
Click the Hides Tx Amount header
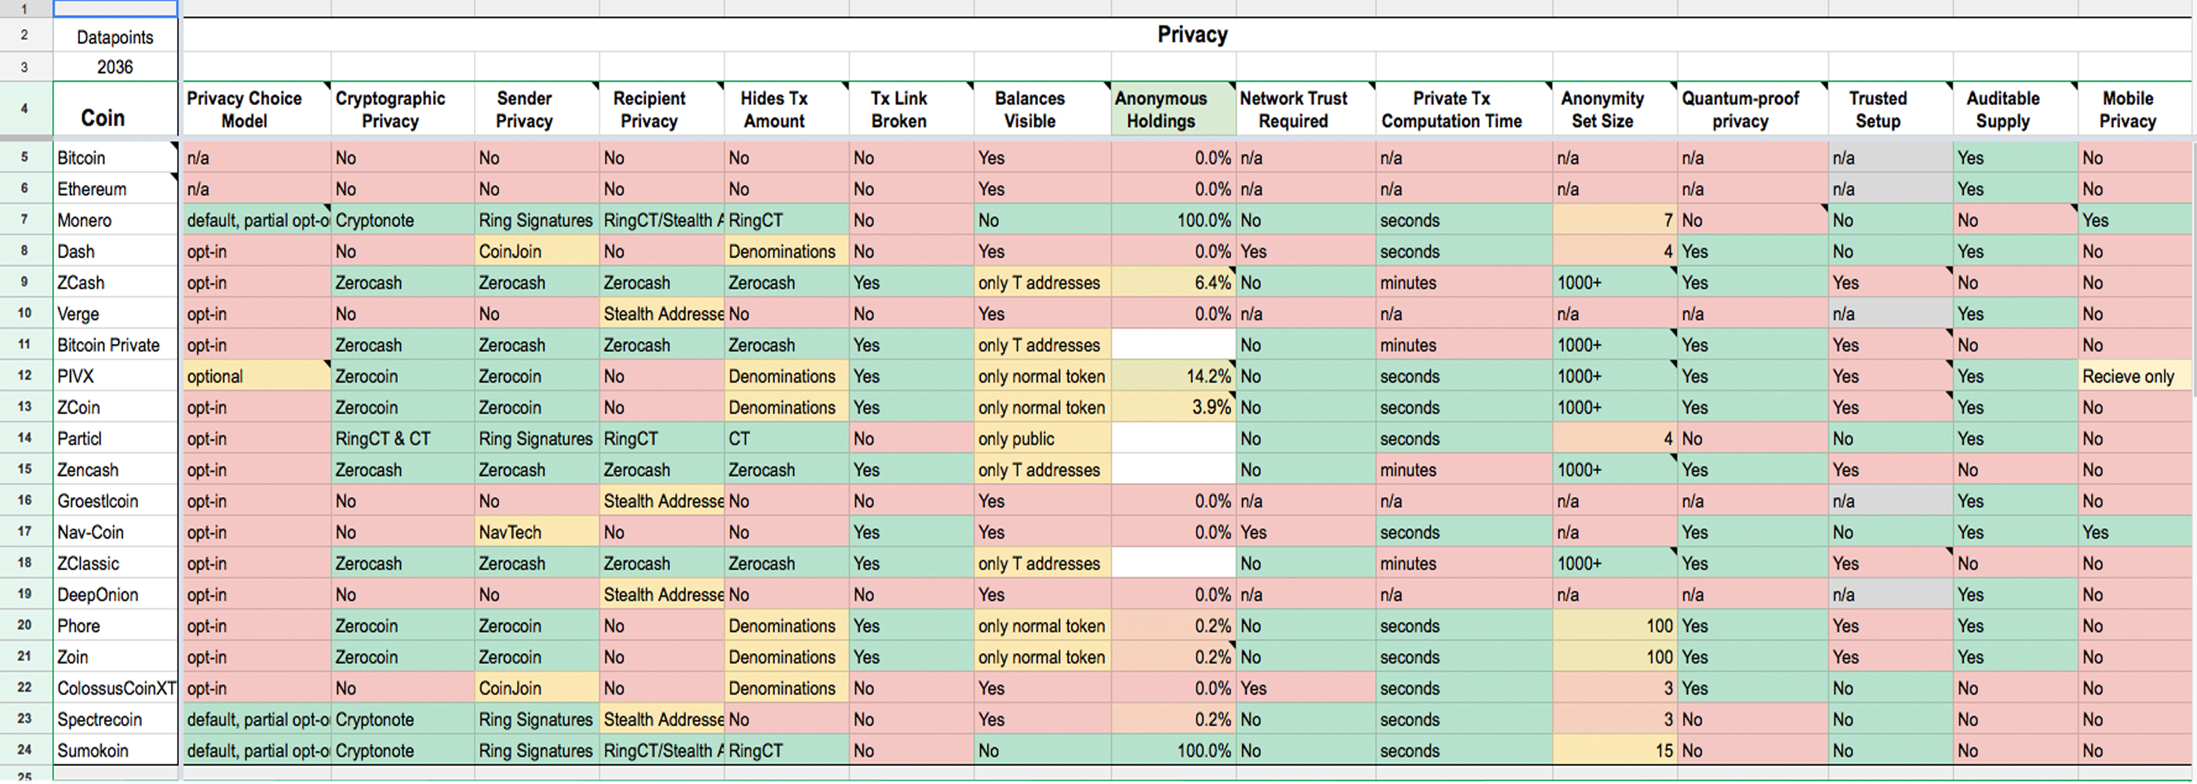coord(786,109)
